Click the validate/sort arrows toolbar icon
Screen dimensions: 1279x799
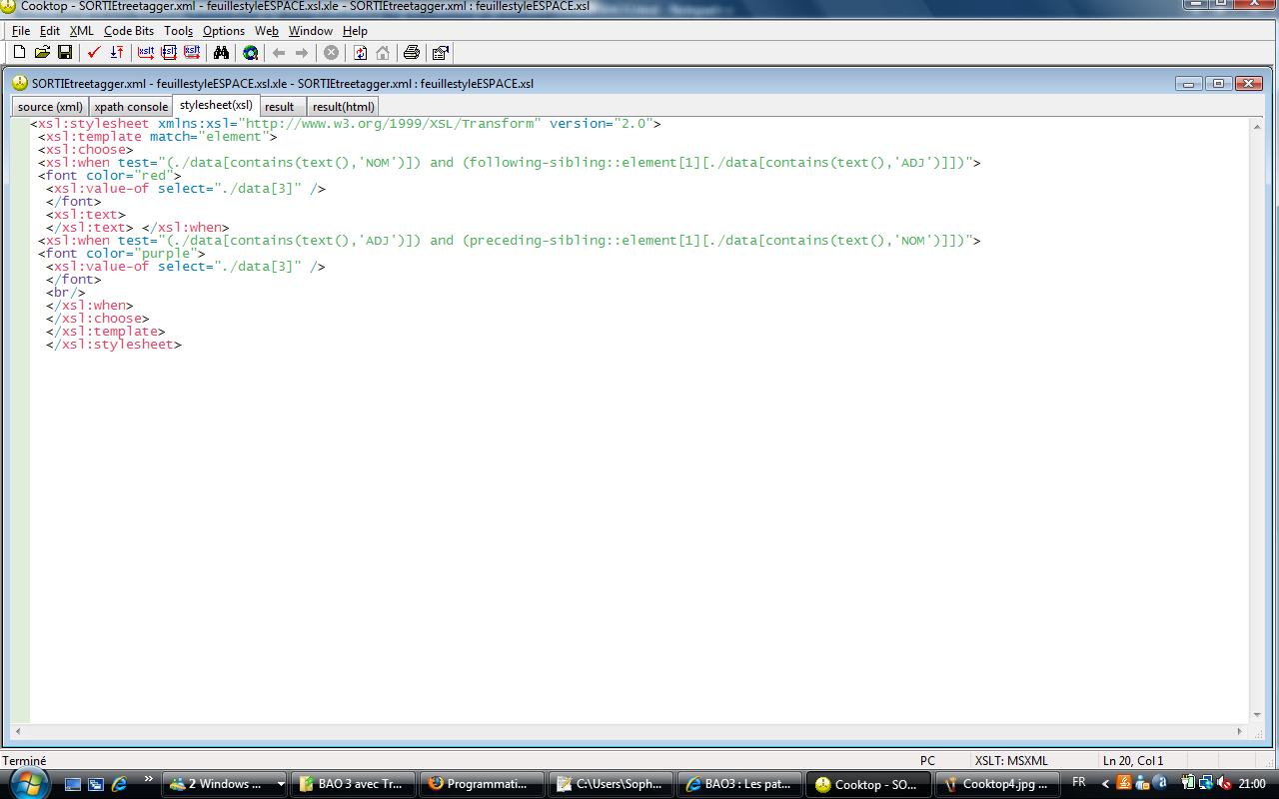117,52
